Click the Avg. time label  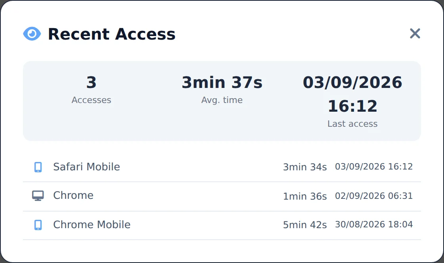click(222, 100)
